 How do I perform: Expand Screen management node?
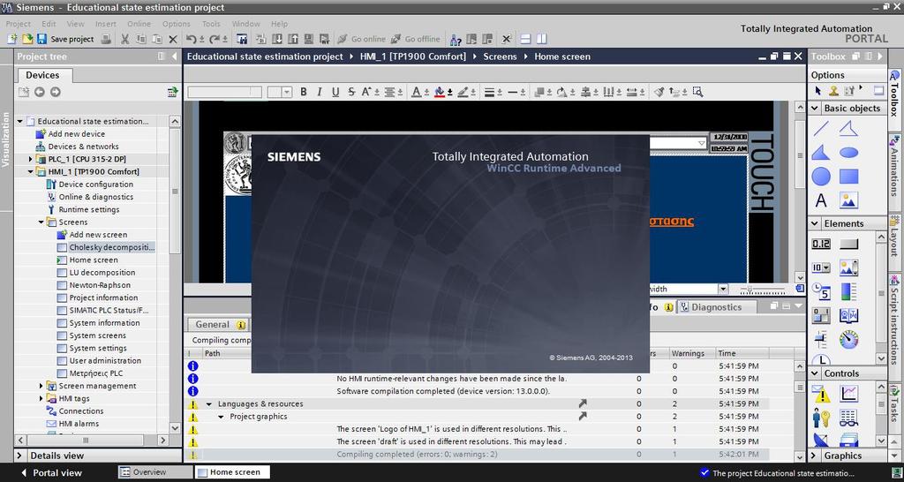(x=41, y=386)
